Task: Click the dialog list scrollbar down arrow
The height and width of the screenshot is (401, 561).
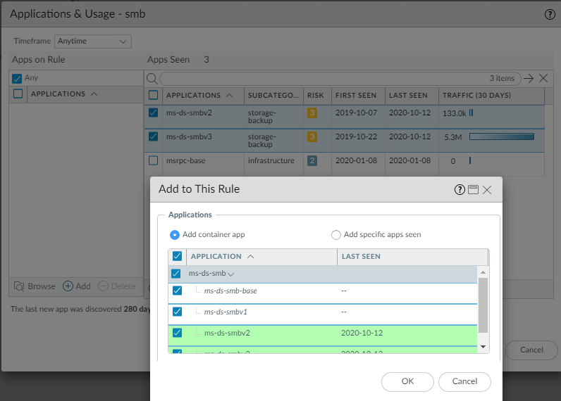Action: tap(483, 347)
